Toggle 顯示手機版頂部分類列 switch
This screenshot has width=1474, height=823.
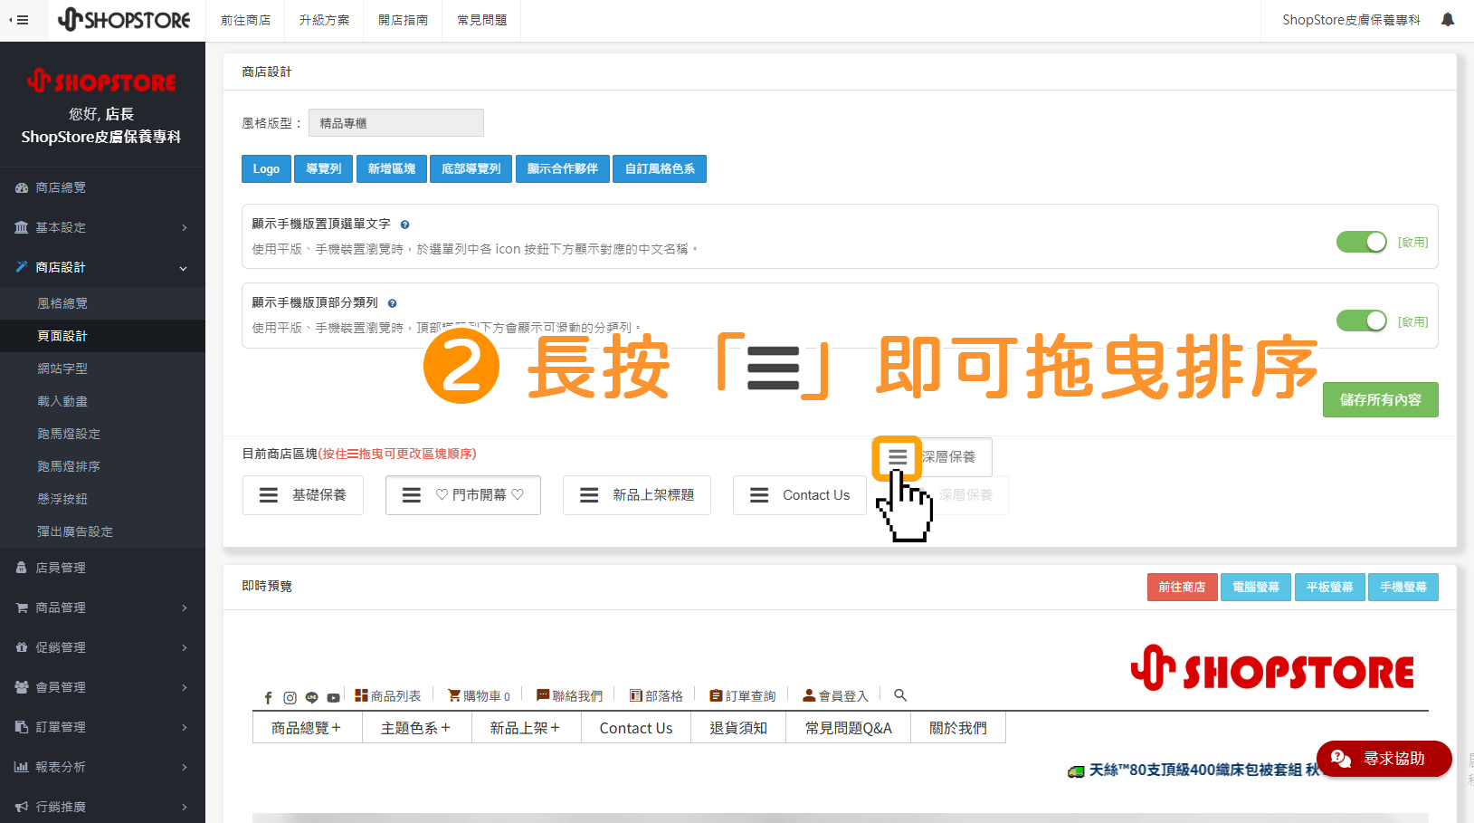1361,321
